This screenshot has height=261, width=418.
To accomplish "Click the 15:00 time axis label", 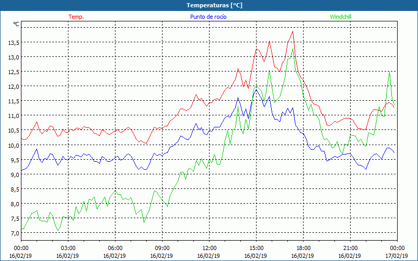I will (x=256, y=248).
